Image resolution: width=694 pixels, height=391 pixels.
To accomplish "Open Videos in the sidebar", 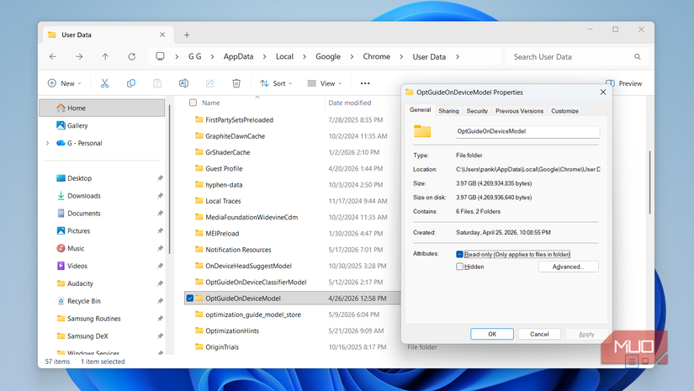I will 77,266.
